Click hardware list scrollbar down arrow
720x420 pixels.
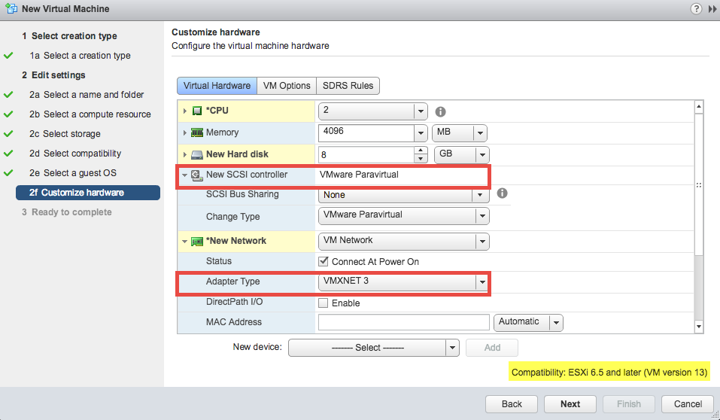pos(699,327)
